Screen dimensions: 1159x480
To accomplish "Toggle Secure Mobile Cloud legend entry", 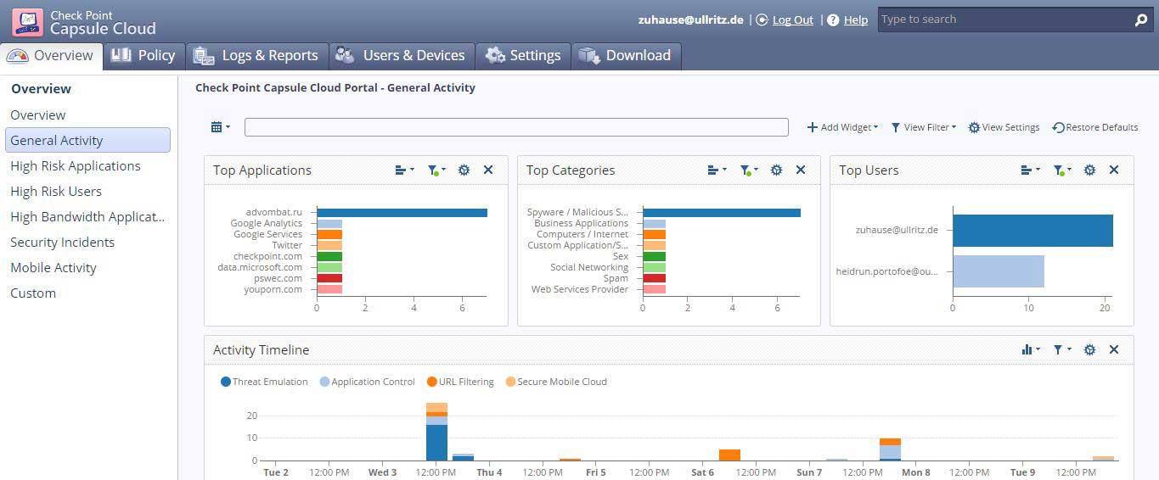I will [556, 382].
